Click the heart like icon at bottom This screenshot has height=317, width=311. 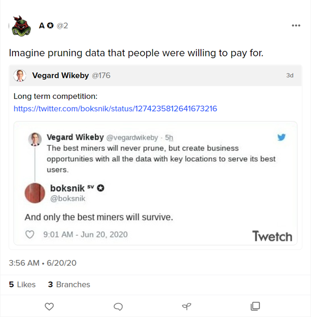click(x=49, y=306)
